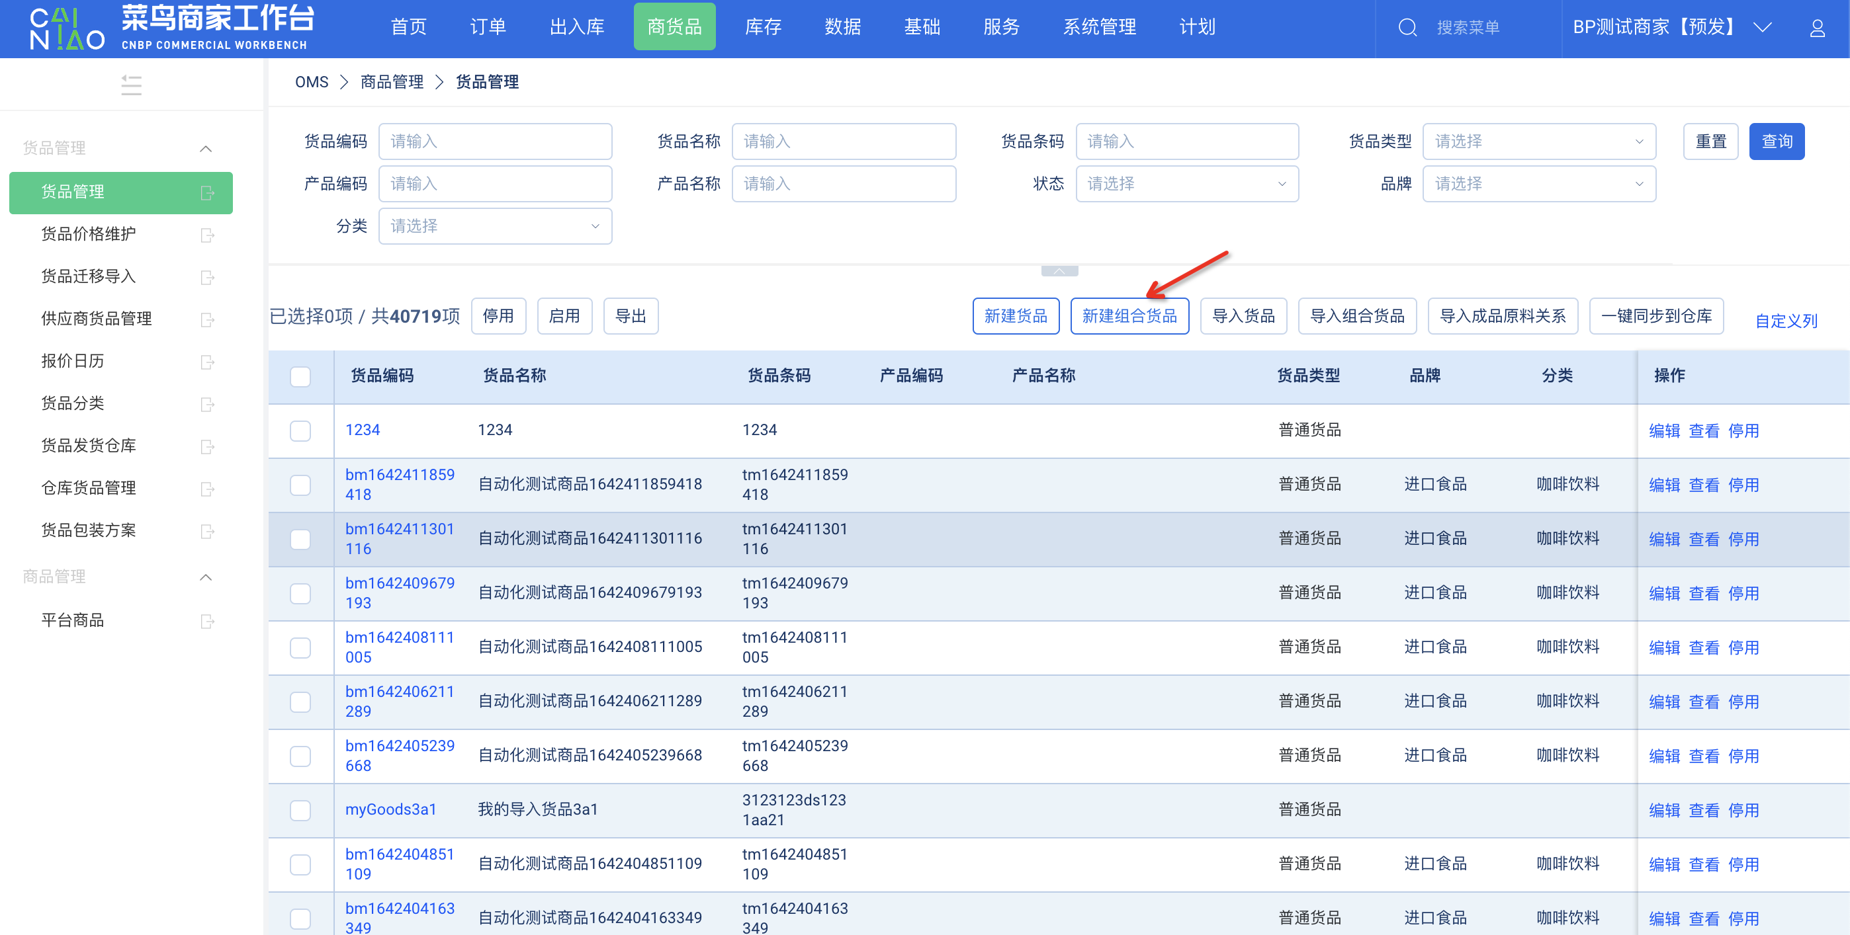Check the row checkbox for myGoods3a1
This screenshot has height=935, width=1850.
pyautogui.click(x=300, y=810)
